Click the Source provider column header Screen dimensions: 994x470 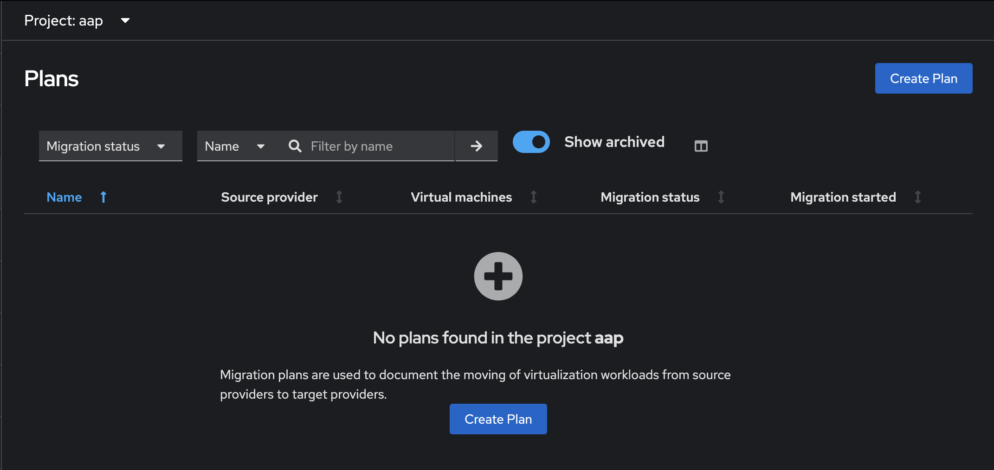[269, 197]
